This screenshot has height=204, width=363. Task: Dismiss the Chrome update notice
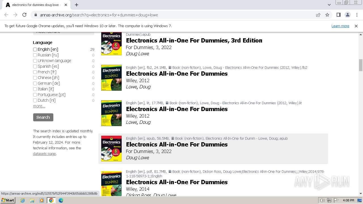(356, 26)
